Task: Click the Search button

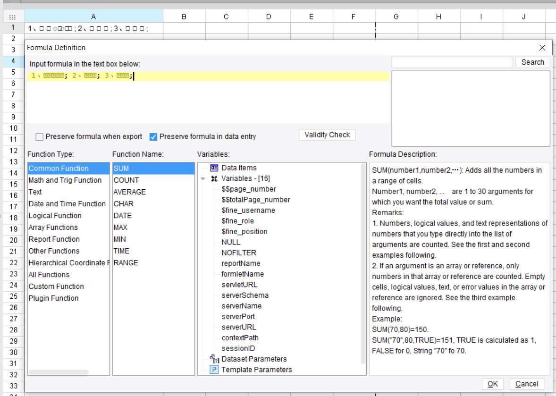Action: [x=532, y=62]
